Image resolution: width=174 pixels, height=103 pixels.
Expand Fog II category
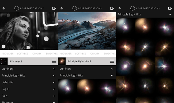click(29, 89)
